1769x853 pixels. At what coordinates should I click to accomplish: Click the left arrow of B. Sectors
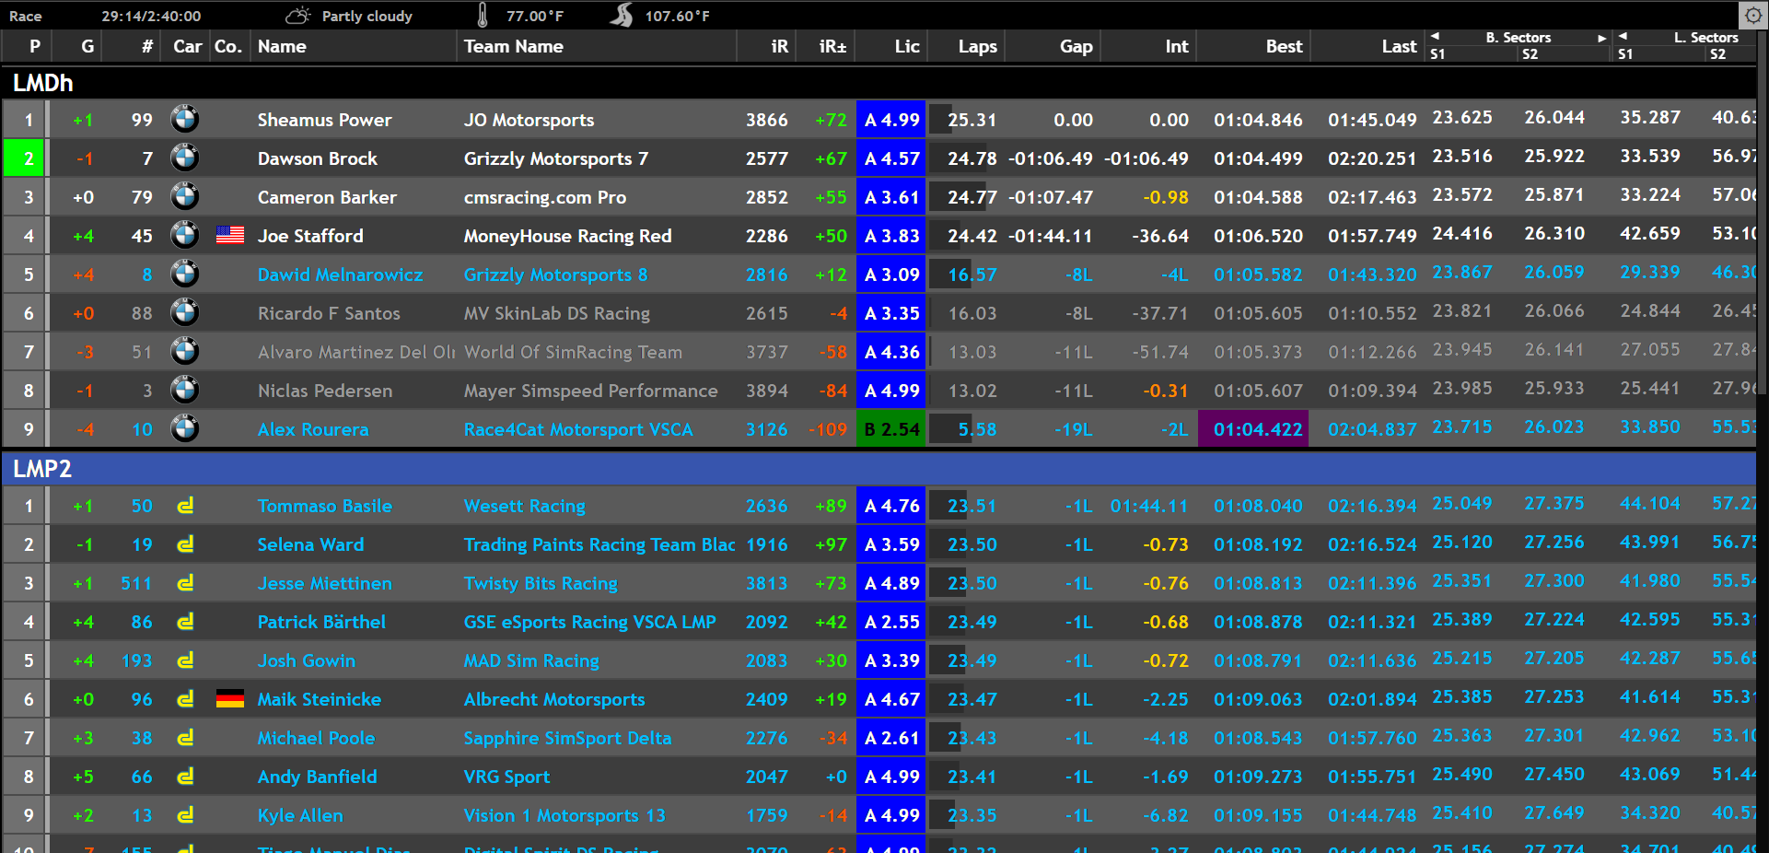coord(1435,37)
